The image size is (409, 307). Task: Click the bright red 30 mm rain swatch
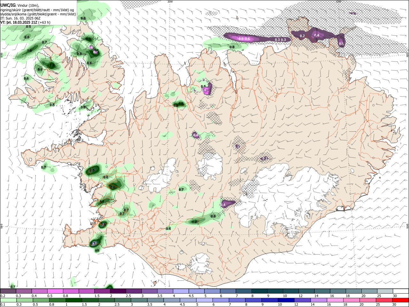click(401, 300)
